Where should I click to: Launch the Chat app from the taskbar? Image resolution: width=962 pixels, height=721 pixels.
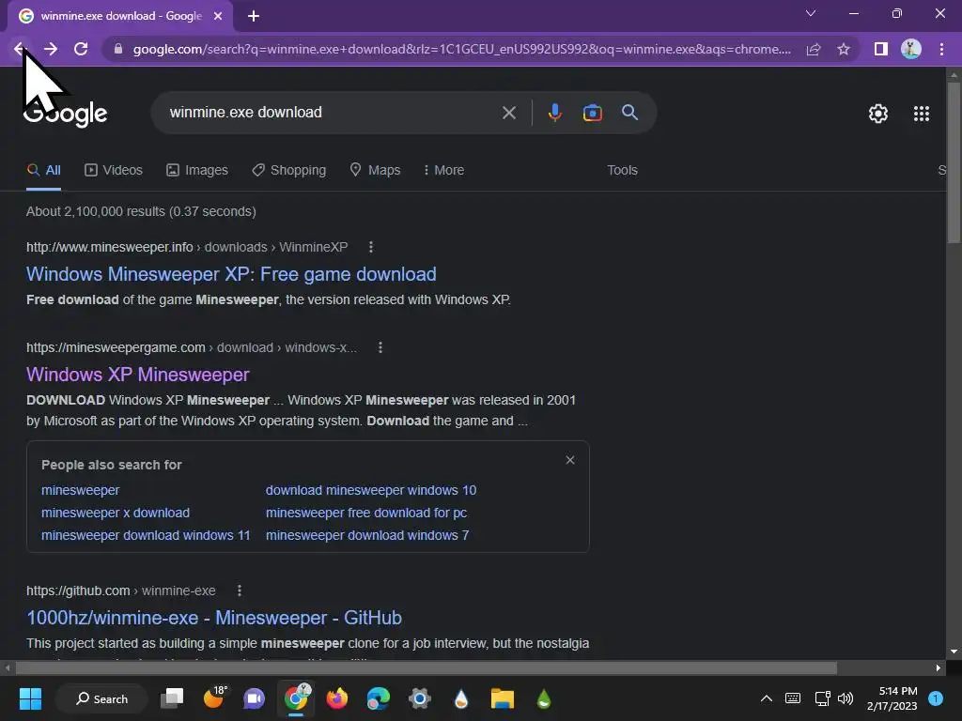point(254,698)
